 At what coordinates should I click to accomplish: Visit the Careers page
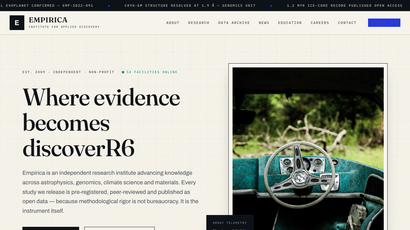320,23
